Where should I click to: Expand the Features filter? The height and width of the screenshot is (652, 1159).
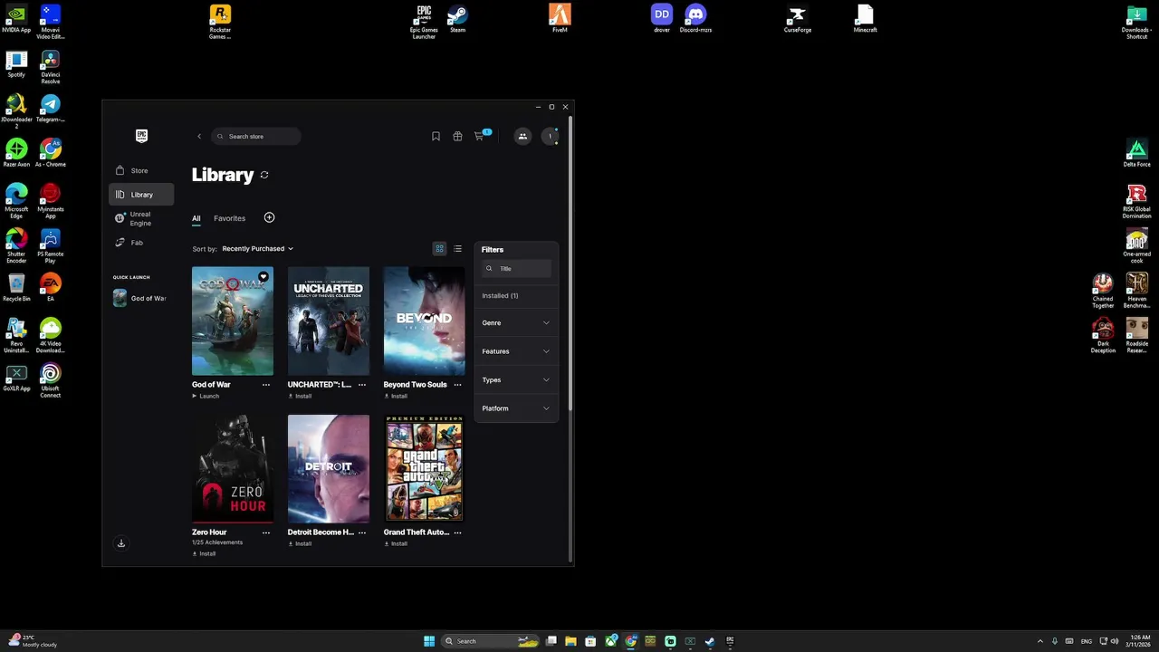tap(516, 351)
